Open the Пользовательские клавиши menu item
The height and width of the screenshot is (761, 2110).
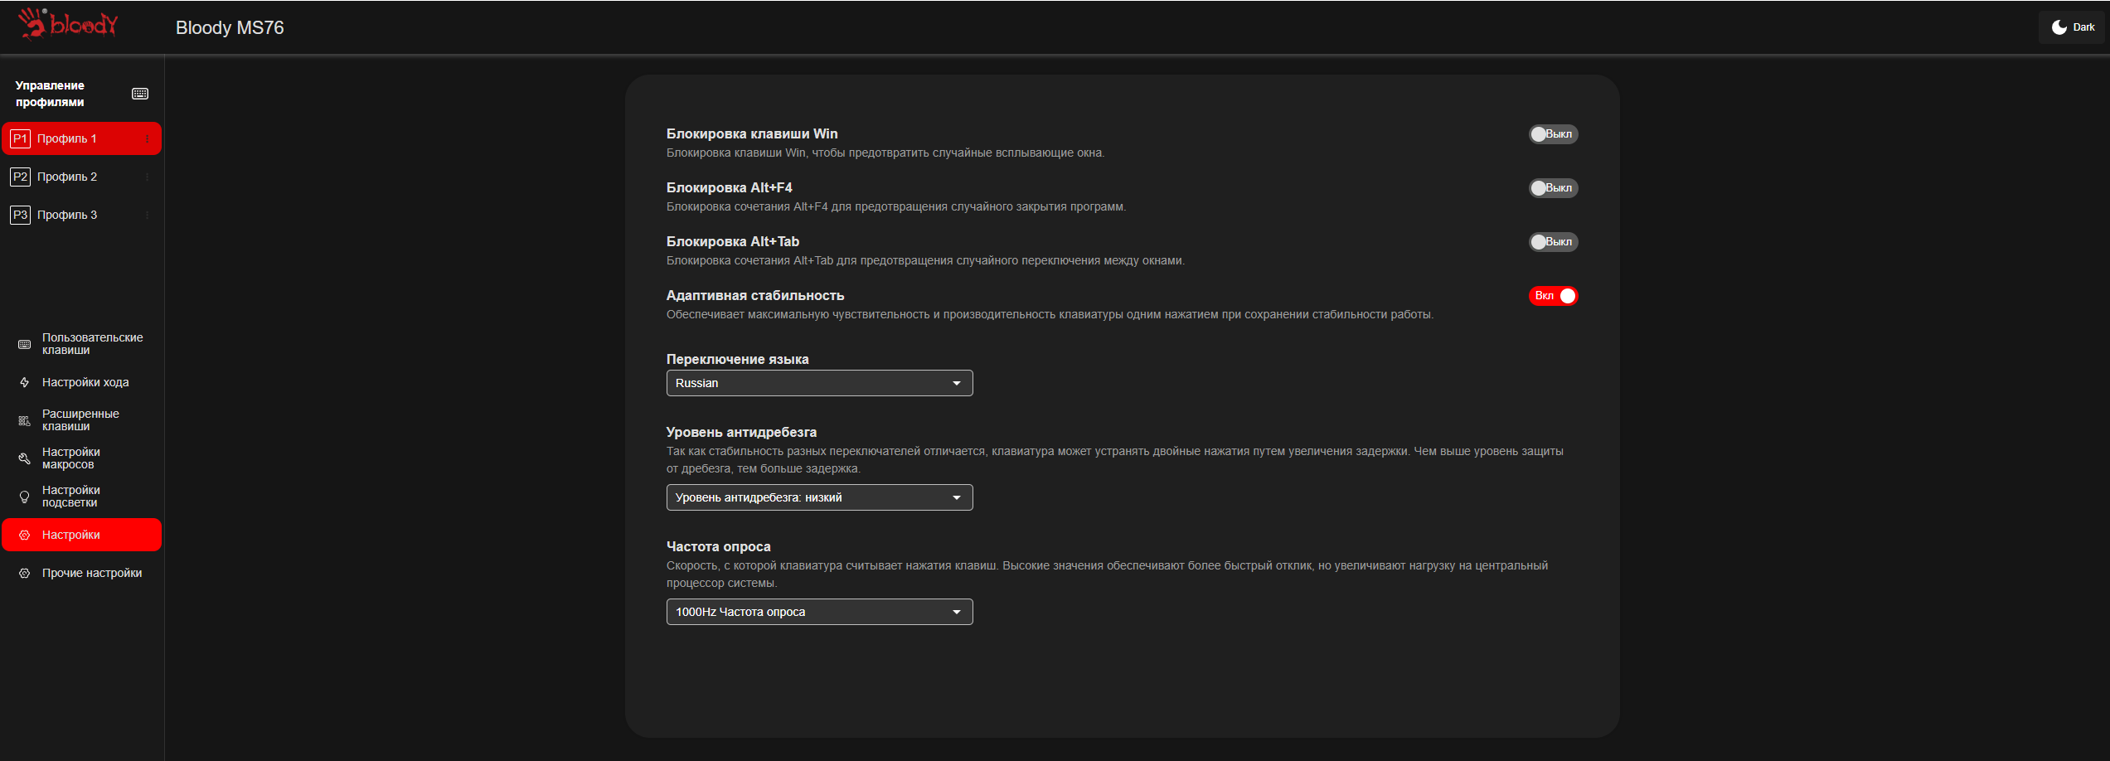tap(81, 344)
